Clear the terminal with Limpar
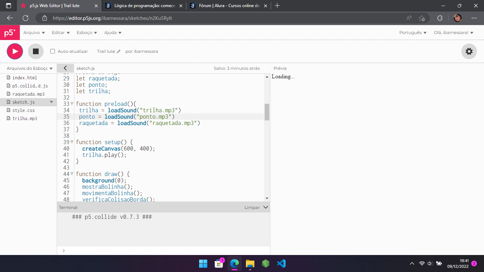This screenshot has height=272, width=484. click(x=252, y=207)
